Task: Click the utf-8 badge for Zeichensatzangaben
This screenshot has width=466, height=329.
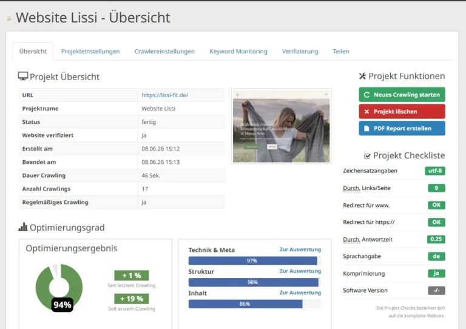Action: click(435, 171)
